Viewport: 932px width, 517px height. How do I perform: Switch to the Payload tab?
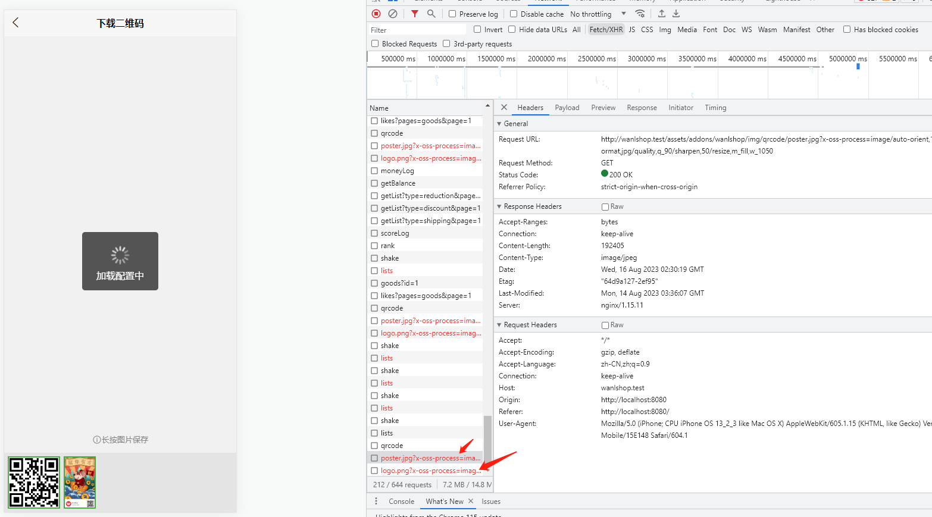(x=567, y=108)
